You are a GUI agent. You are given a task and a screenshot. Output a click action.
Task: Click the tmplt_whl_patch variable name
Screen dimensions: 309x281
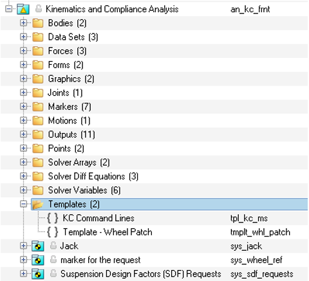pos(260,232)
